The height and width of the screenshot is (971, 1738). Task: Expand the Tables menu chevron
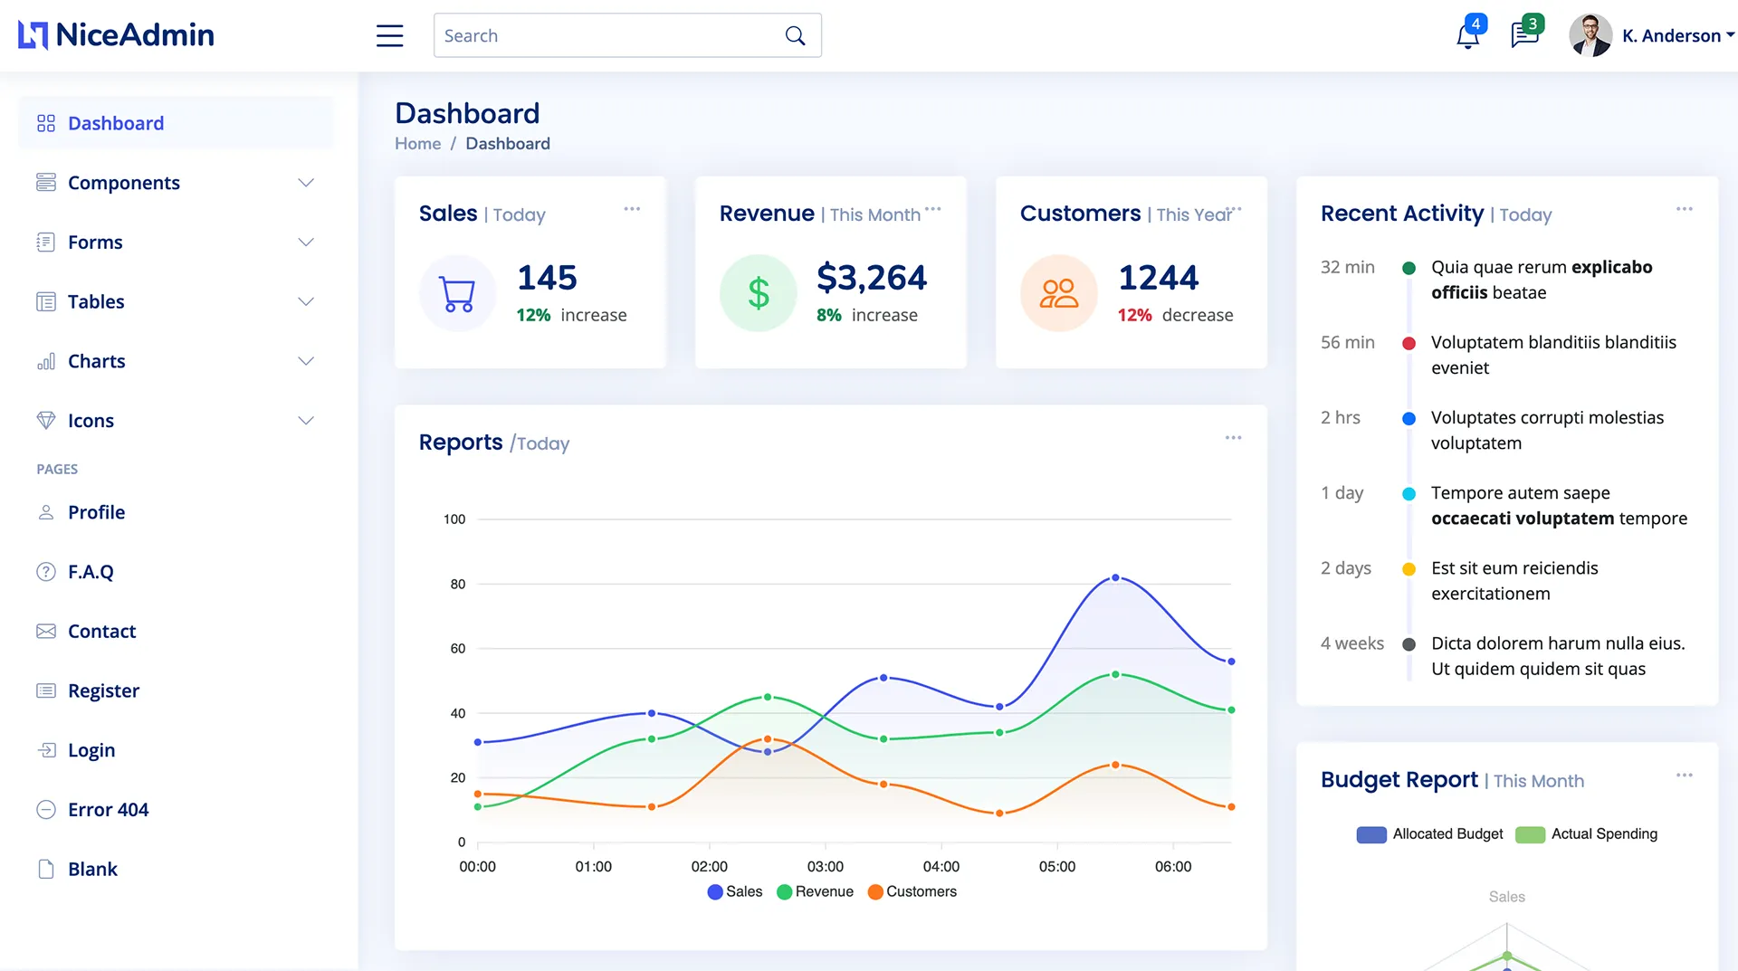point(306,302)
